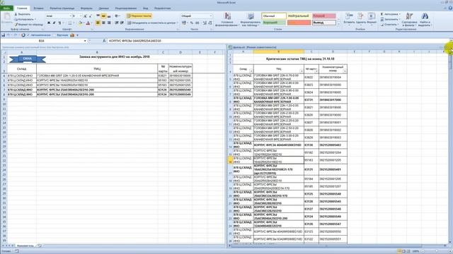Image resolution: width=453 pixels, height=254 pixels.
Task: Center text horizontally in cell
Action: [x=103, y=23]
